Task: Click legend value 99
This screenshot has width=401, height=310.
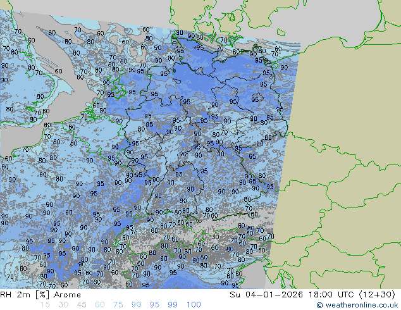Action: coord(173,305)
